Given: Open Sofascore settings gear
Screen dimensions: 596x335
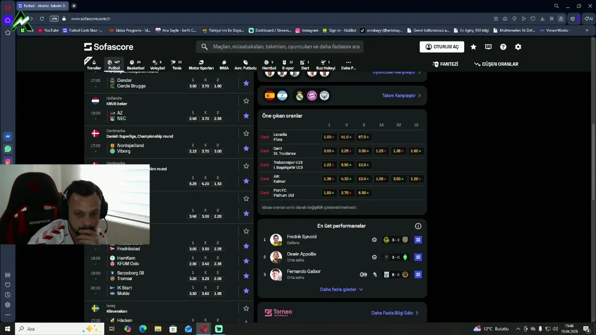Looking at the screenshot, I should coord(518,47).
